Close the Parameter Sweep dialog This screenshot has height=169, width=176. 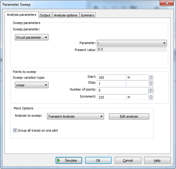coord(167,3)
